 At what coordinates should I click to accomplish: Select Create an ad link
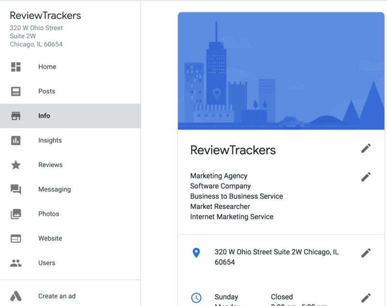[57, 296]
